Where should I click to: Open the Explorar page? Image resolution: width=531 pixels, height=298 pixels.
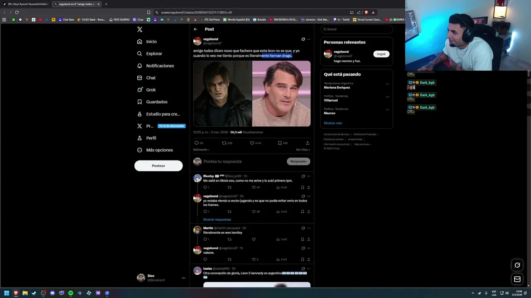click(x=149, y=54)
